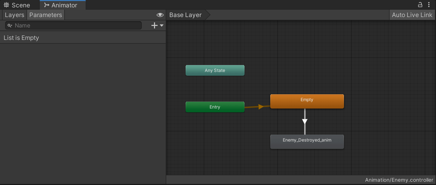
Task: Open the Parameters tab
Action: (x=46, y=15)
